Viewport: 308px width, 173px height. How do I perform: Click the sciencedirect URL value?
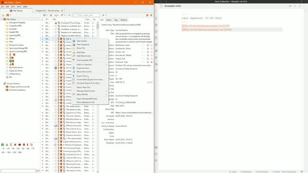134,112
